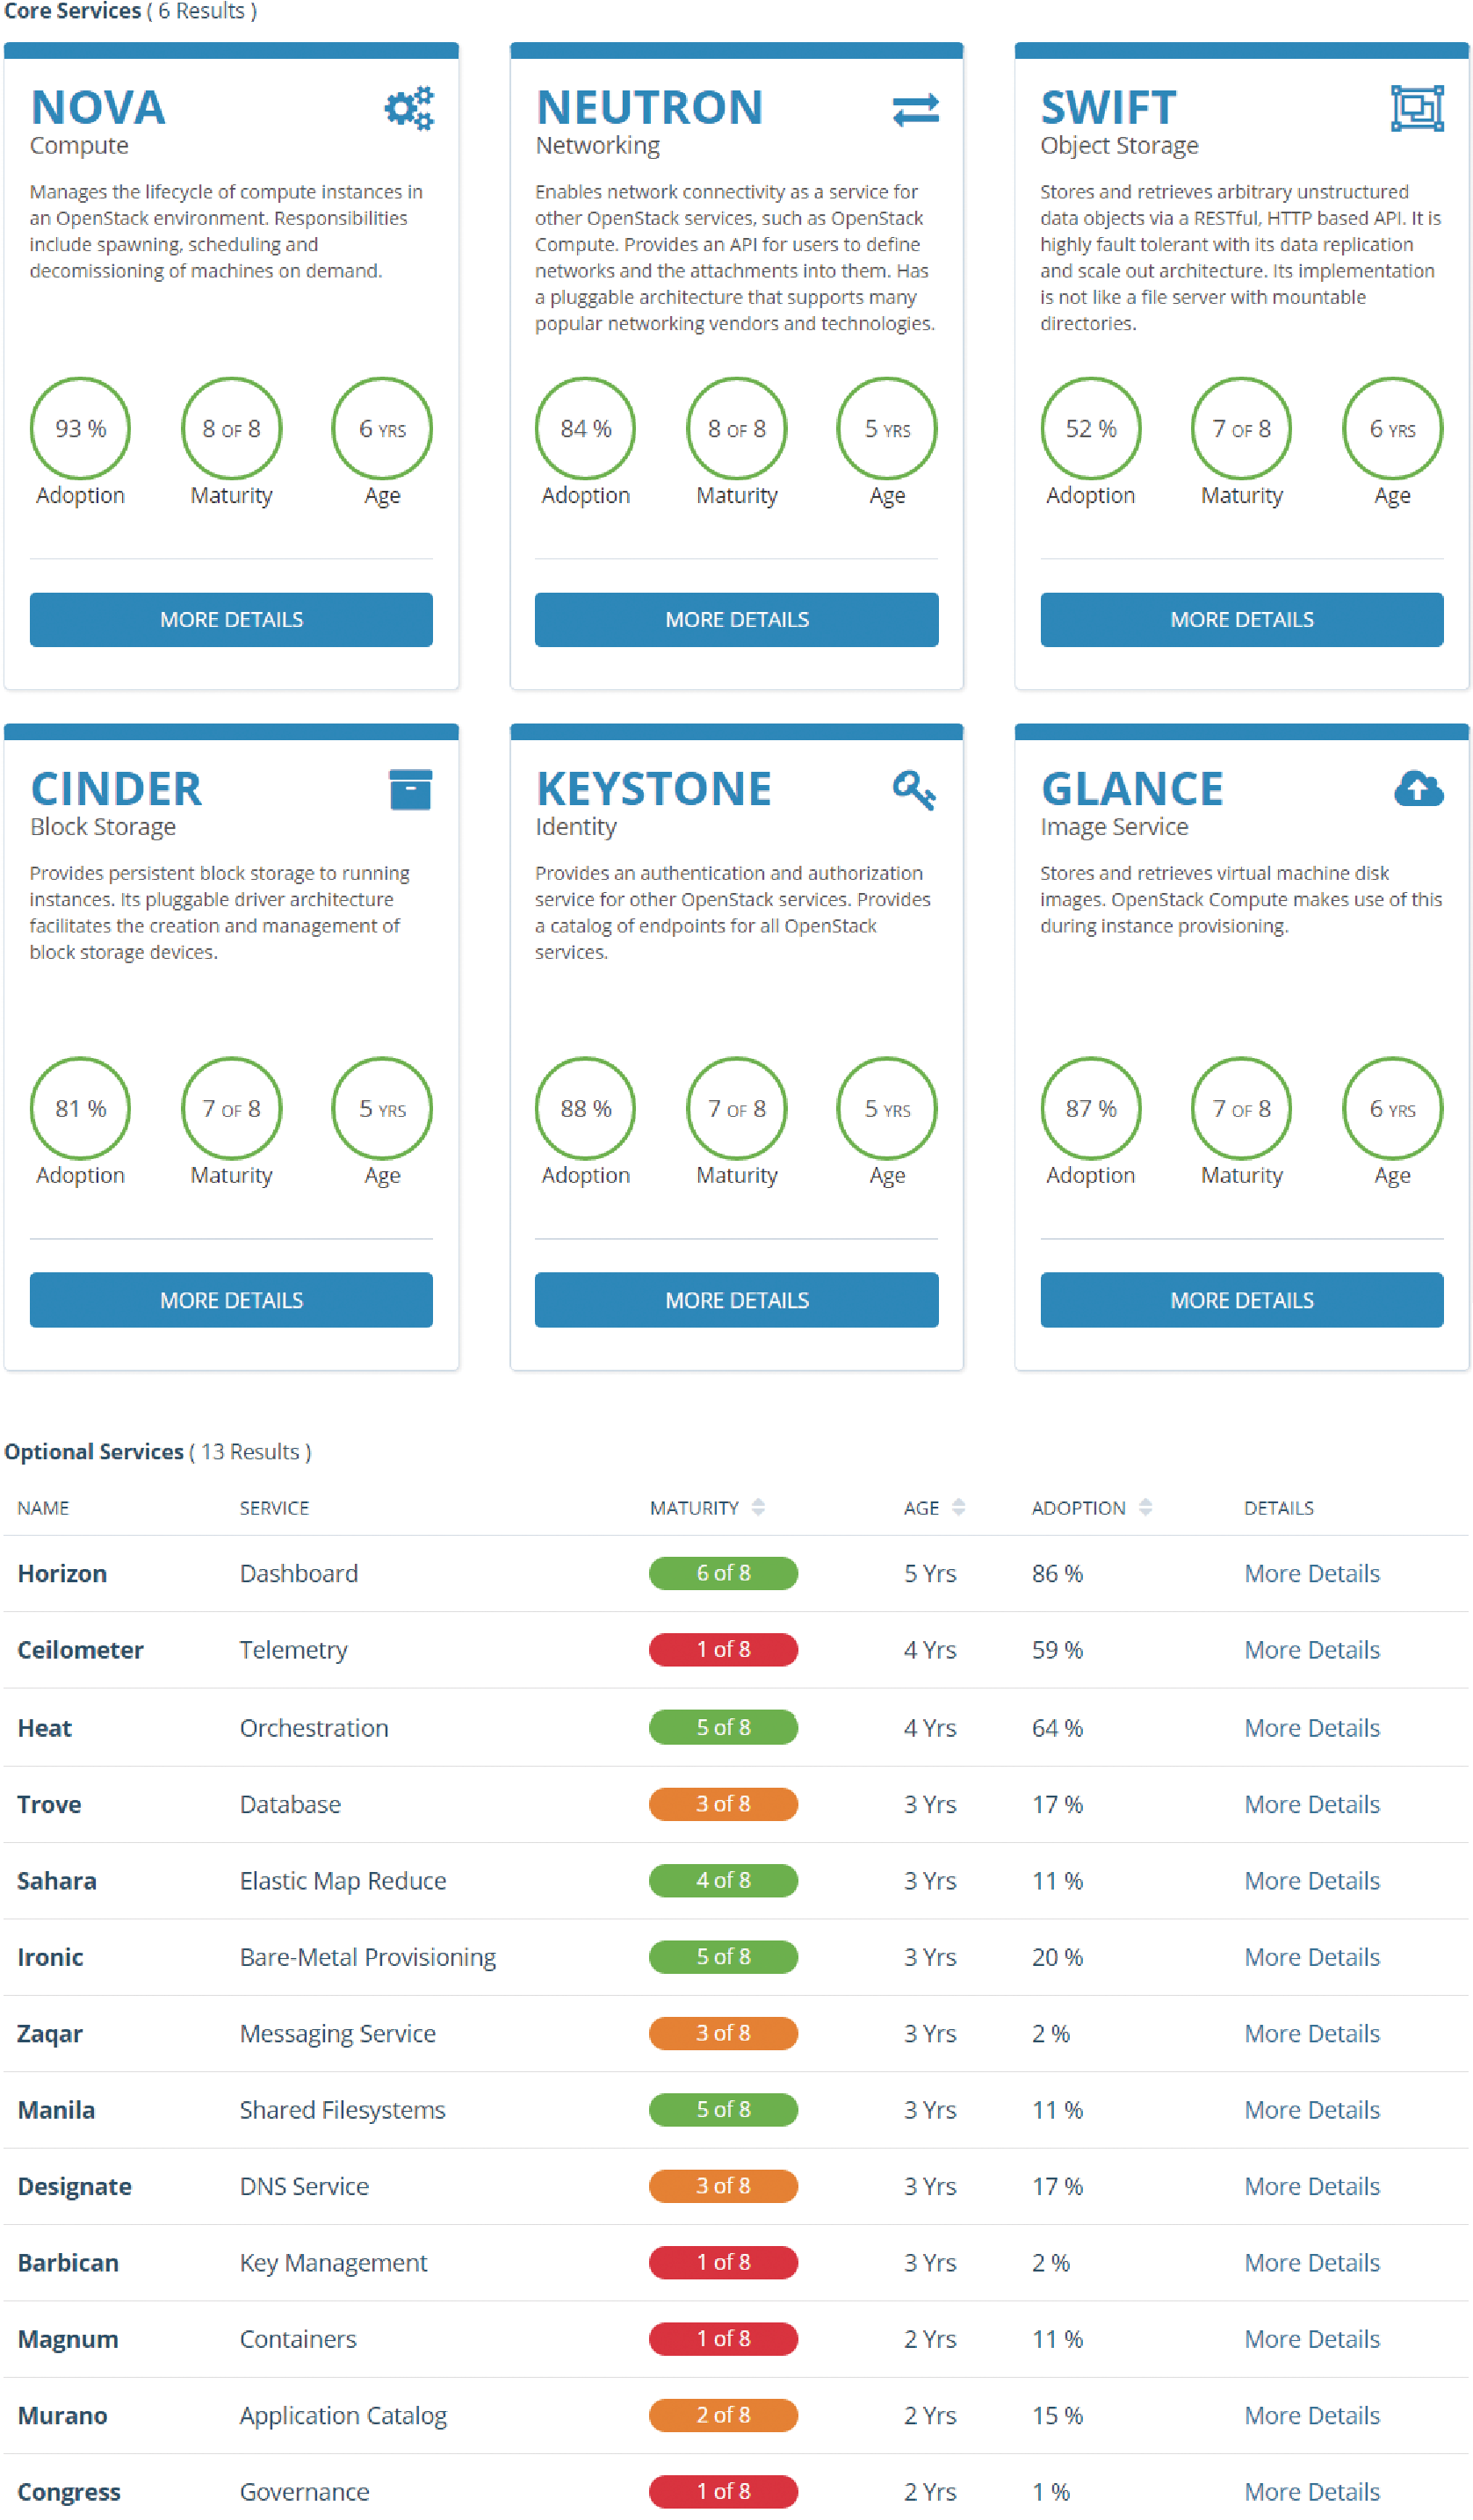This screenshot has height=2520, width=1473.
Task: Click the Cinder block storage box icon
Action: pyautogui.click(x=410, y=789)
